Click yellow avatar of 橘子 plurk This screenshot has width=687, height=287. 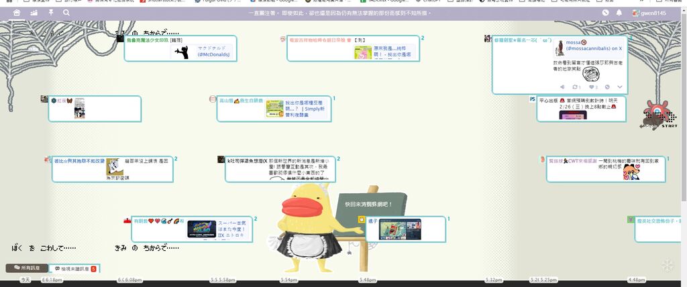point(362,220)
